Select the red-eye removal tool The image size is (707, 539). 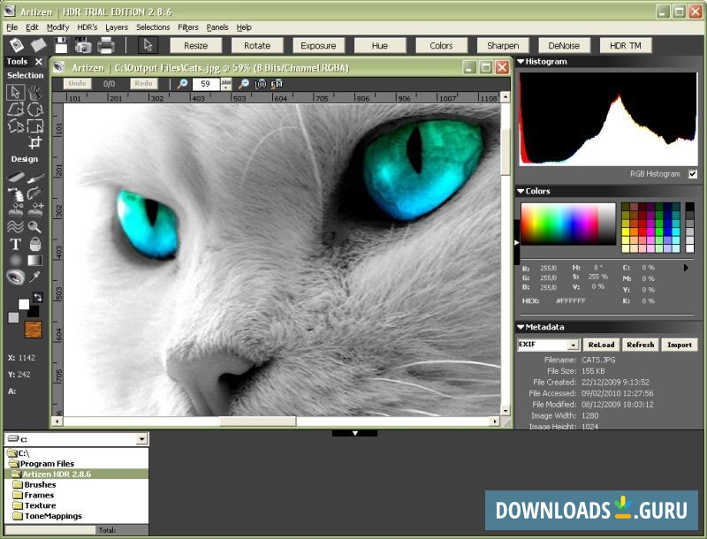[x=15, y=277]
